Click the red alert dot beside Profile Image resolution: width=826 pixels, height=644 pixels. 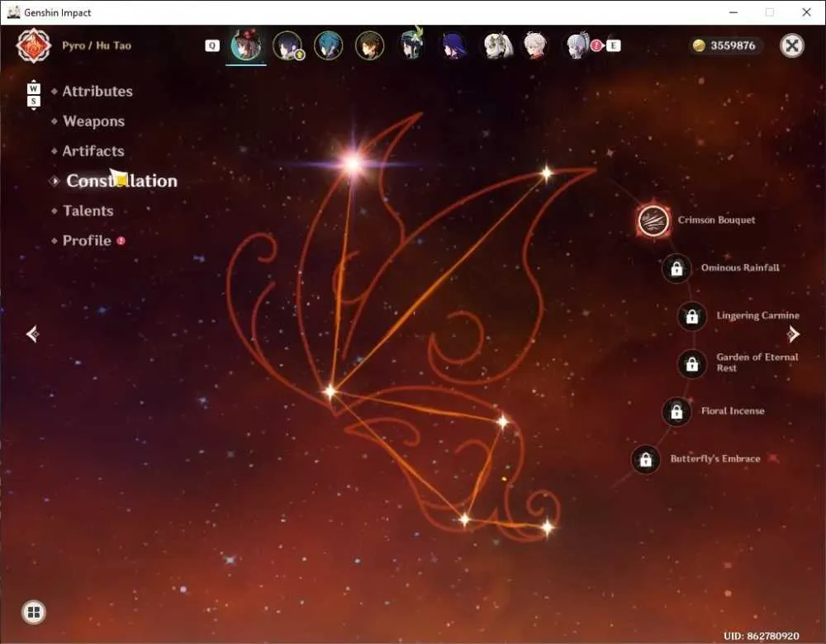pyautogui.click(x=121, y=240)
